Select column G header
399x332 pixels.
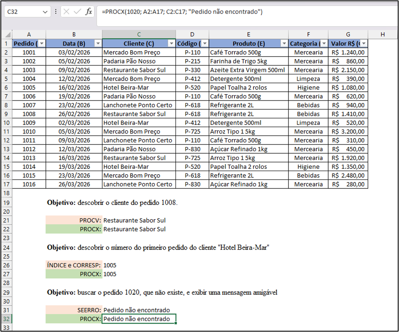click(x=348, y=34)
